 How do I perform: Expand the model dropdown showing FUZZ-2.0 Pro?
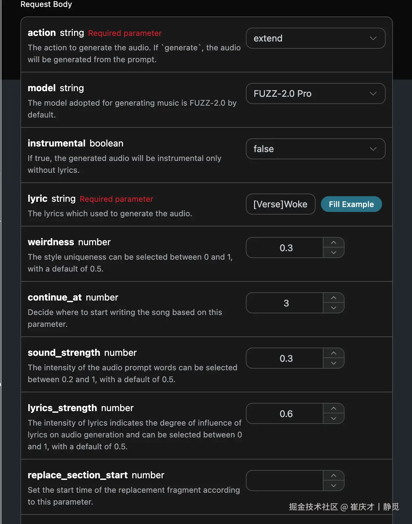click(x=315, y=93)
